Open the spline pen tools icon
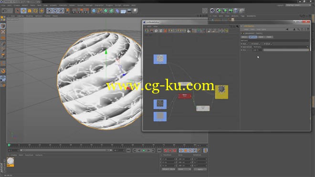 point(100,10)
